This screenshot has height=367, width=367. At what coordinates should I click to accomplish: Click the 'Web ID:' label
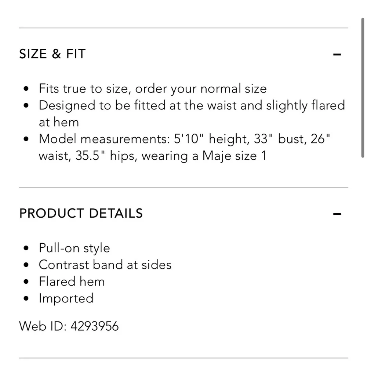point(43,326)
